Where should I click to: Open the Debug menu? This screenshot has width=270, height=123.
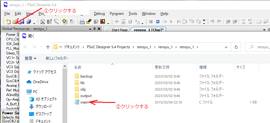[99, 14]
